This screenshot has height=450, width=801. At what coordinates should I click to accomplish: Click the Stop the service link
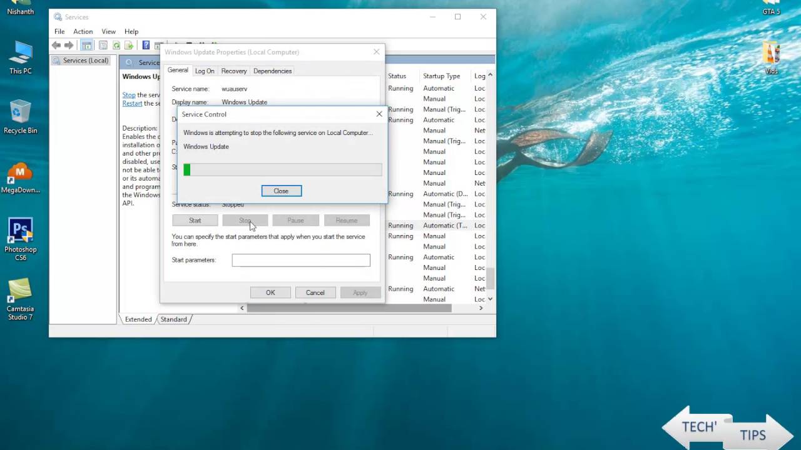pos(129,95)
